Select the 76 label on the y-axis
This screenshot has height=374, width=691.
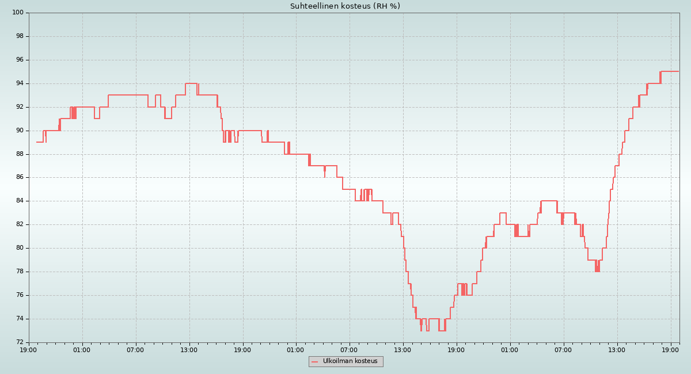pyautogui.click(x=19, y=295)
